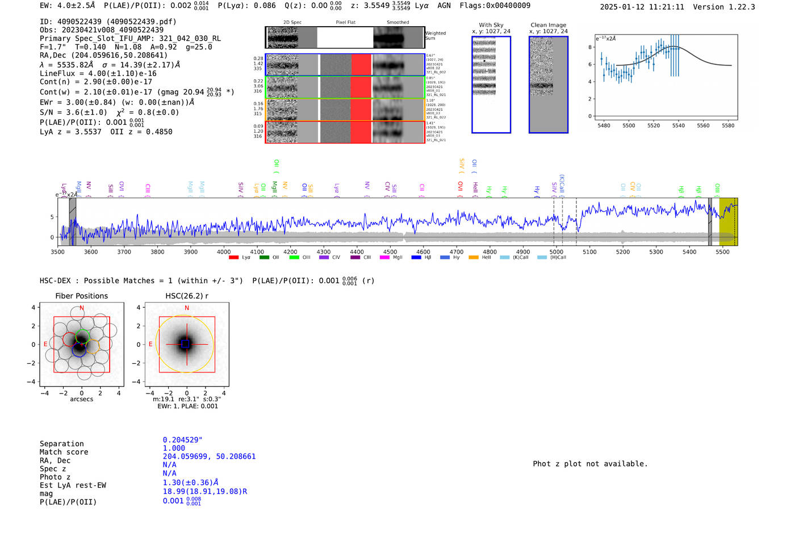Click the 2D Spec column header
The width and height of the screenshot is (795, 541).
[x=292, y=23]
